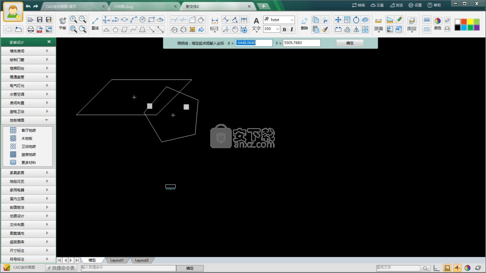Toggle bold text formatting
Screen dimensions: 486x273
click(x=284, y=29)
